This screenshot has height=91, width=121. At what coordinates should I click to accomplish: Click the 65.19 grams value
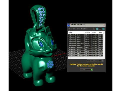click(87, 35)
